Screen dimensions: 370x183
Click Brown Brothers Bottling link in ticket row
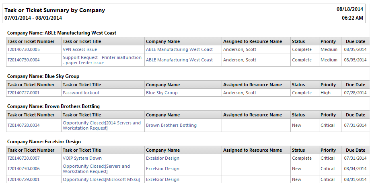[171, 125]
